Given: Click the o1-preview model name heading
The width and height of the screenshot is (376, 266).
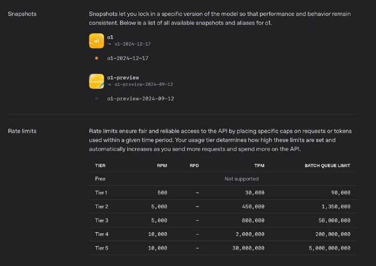Looking at the screenshot, I should [123, 77].
